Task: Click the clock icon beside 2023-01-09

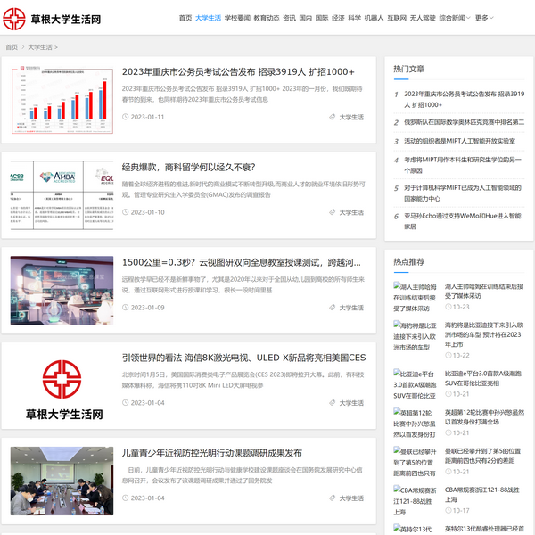Action: point(125,308)
